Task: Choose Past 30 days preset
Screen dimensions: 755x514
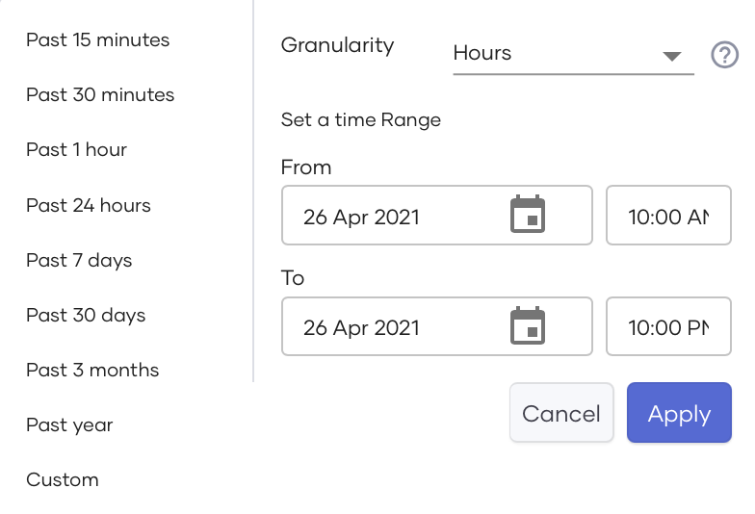Action: point(86,316)
